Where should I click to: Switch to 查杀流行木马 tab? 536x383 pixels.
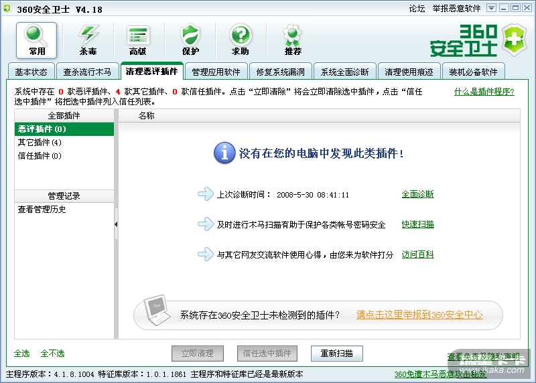click(x=88, y=72)
